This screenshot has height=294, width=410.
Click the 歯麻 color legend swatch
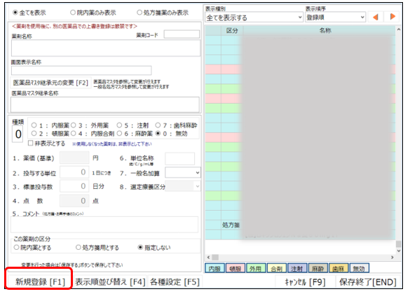339,268
